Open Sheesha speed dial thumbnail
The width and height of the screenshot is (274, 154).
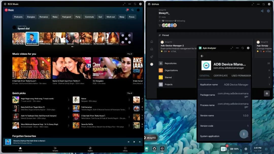[x=32, y=39]
